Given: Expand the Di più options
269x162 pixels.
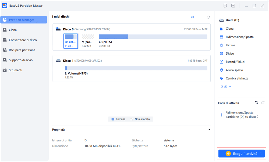Looking at the screenshot, I should [226, 87].
